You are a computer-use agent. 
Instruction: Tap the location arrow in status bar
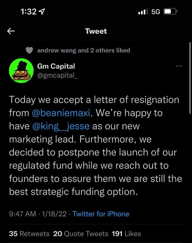point(42,11)
